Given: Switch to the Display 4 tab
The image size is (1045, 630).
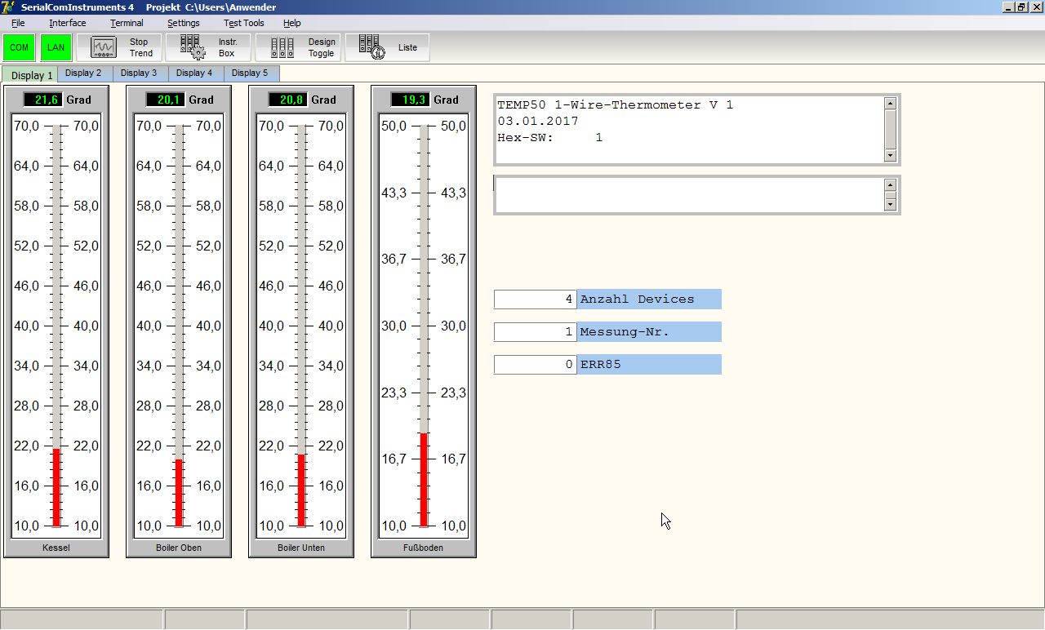Looking at the screenshot, I should click(x=196, y=73).
